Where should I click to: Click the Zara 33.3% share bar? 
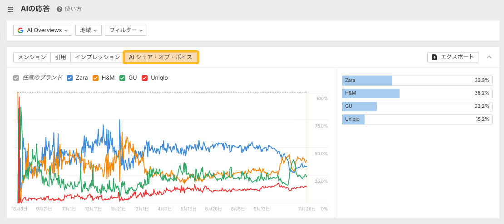pyautogui.click(x=417, y=81)
